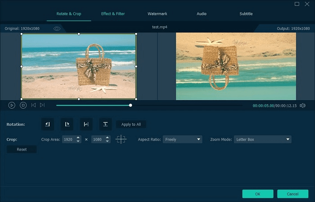Play the video preview
315x202 pixels.
(x=12, y=105)
